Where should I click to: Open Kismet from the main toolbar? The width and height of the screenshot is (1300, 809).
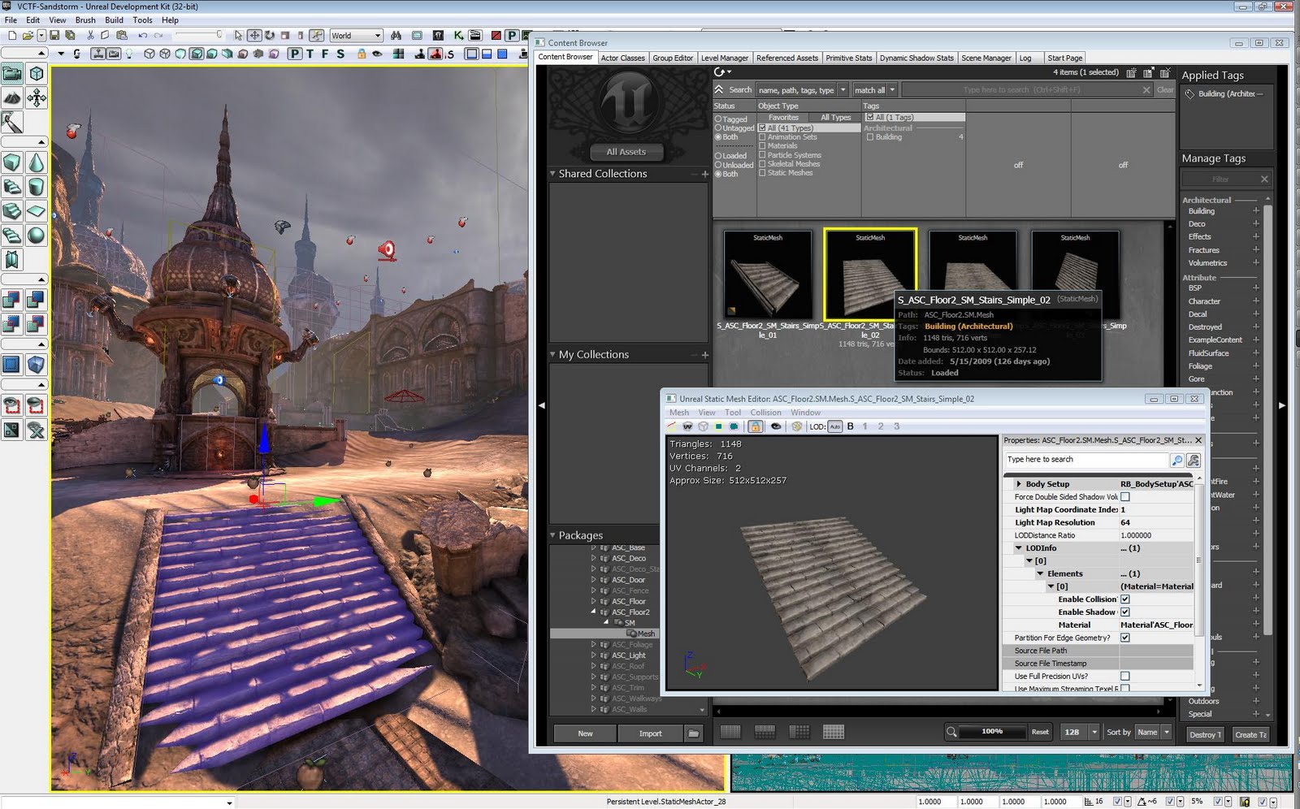click(x=460, y=36)
